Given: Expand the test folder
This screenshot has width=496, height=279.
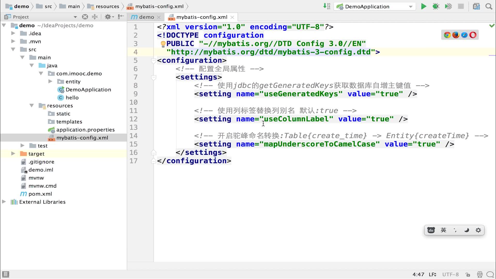Looking at the screenshot, I should [22, 145].
